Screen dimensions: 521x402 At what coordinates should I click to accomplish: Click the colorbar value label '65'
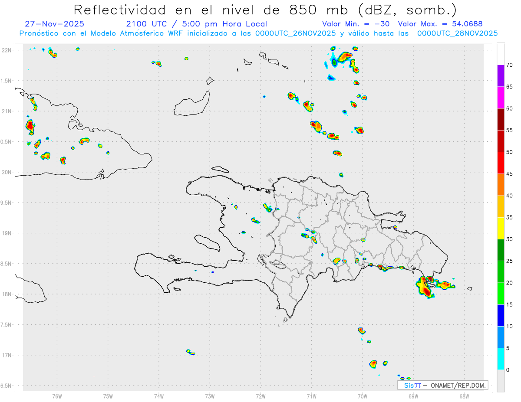pos(510,87)
